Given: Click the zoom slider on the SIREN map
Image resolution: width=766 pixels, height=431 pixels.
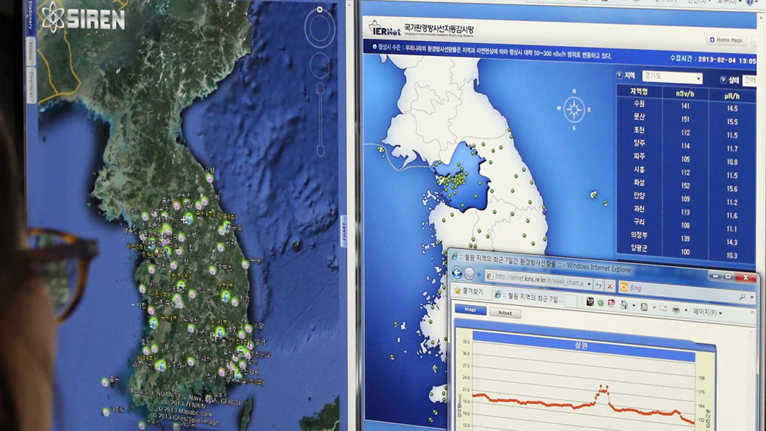Looking at the screenshot, I should click(320, 120).
